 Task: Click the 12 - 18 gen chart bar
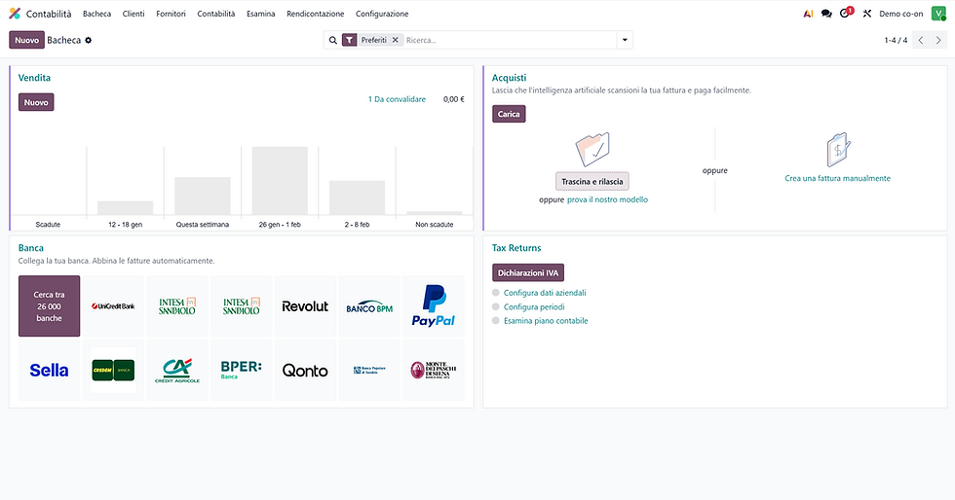(126, 208)
